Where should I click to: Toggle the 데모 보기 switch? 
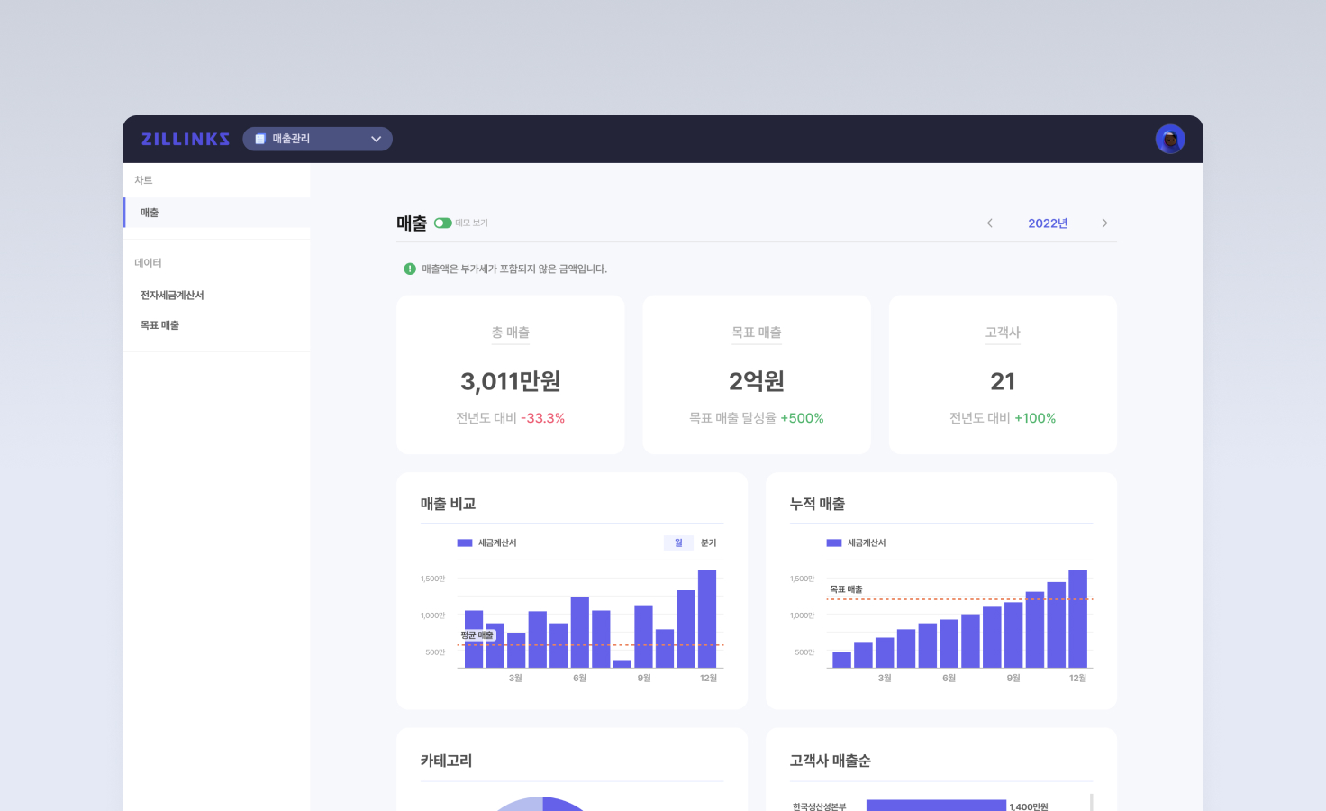[442, 223]
